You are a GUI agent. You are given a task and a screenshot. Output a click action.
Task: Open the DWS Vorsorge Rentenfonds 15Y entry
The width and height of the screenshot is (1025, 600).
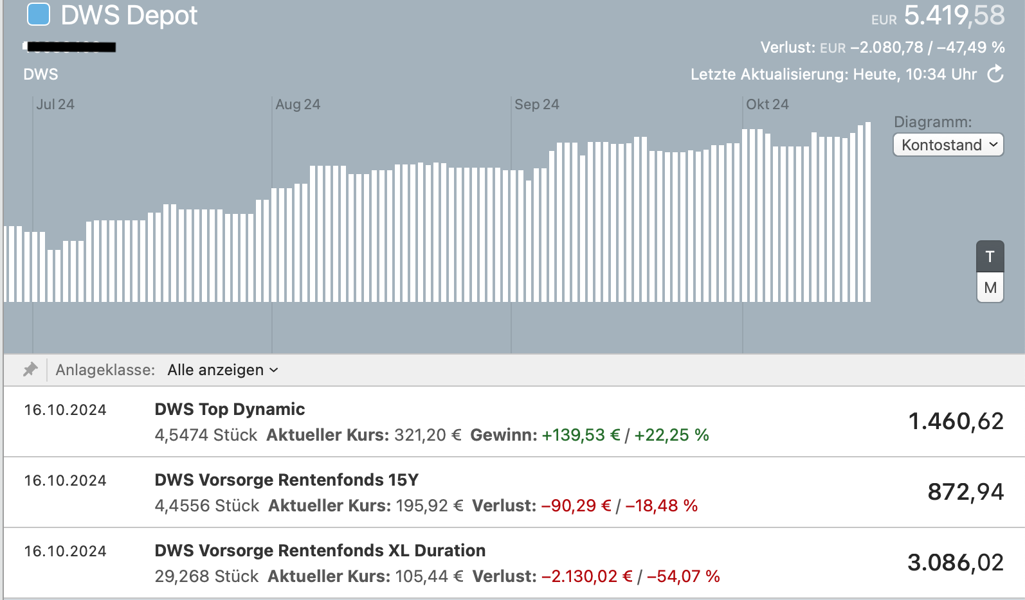(286, 480)
